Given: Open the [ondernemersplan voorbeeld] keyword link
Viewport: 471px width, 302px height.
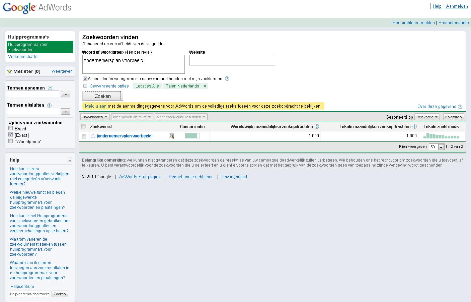Looking at the screenshot, I should tap(125, 136).
